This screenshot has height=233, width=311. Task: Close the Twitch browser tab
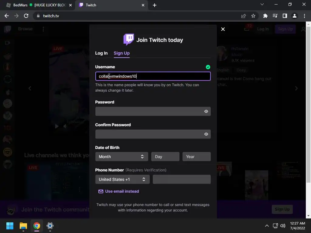click(143, 5)
